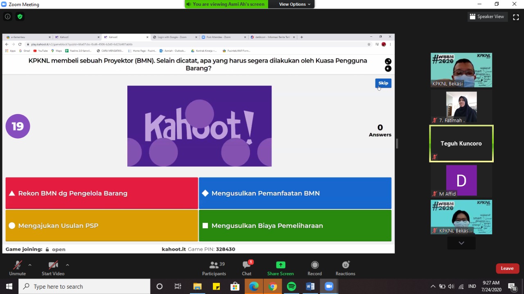Image resolution: width=524 pixels, height=294 pixels.
Task: Open the volume control in system tray
Action: tap(451, 286)
